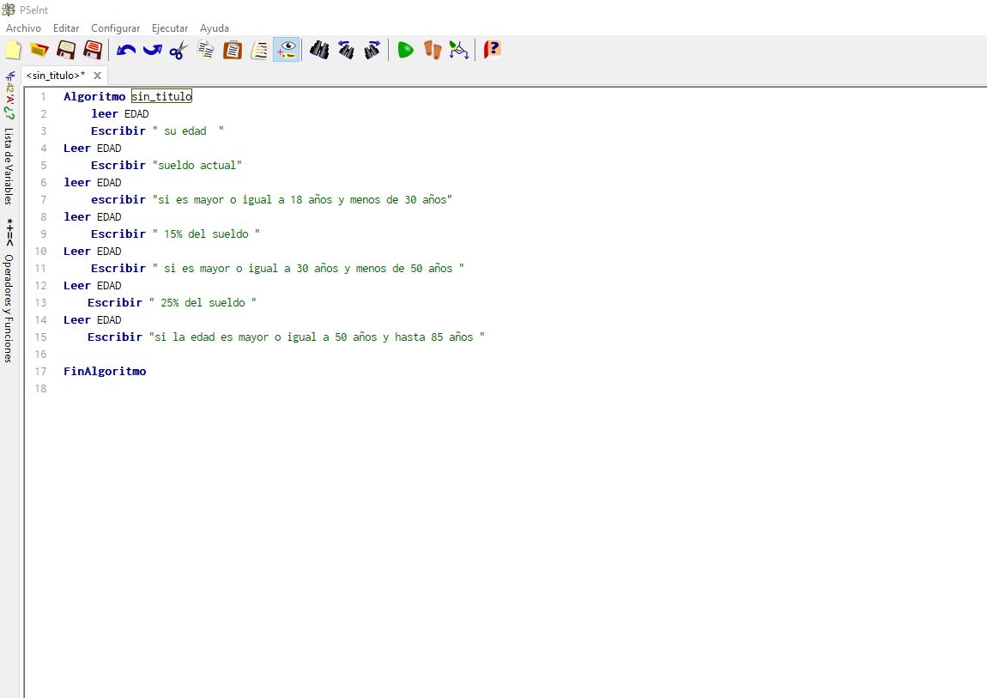Click the New file icon
The height and width of the screenshot is (698, 987).
(13, 50)
